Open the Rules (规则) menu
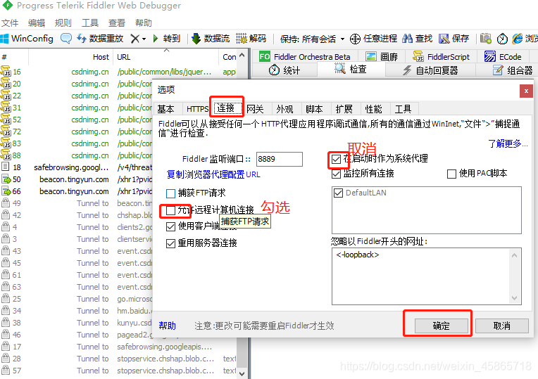The image size is (538, 379). coord(63,23)
